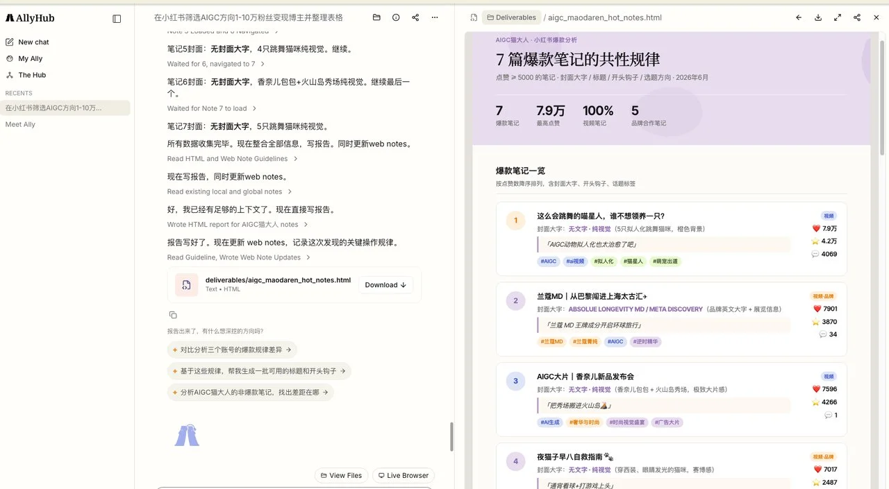Choose suggestion 基于这些规律，帮我生成一批可用的标题和开头钩子
Image resolution: width=889 pixels, height=489 pixels.
coord(259,371)
